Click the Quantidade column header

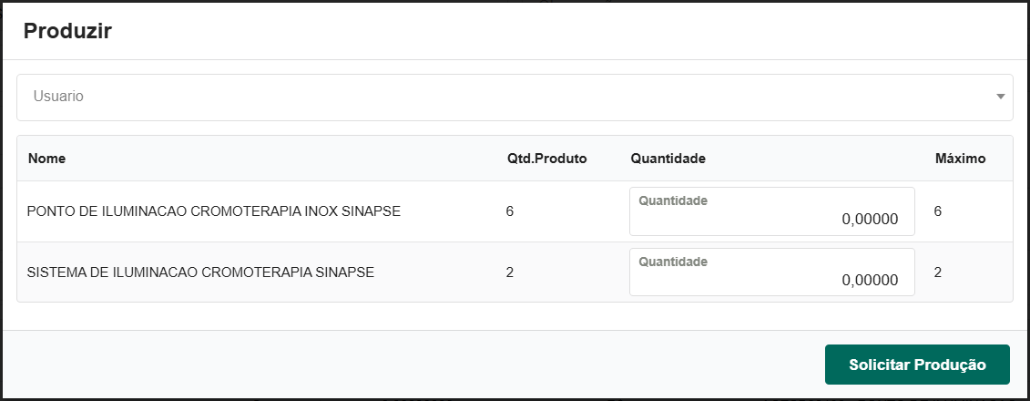(668, 159)
